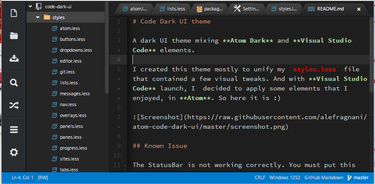Click the file icon next to git.less

pyautogui.click(x=55, y=72)
